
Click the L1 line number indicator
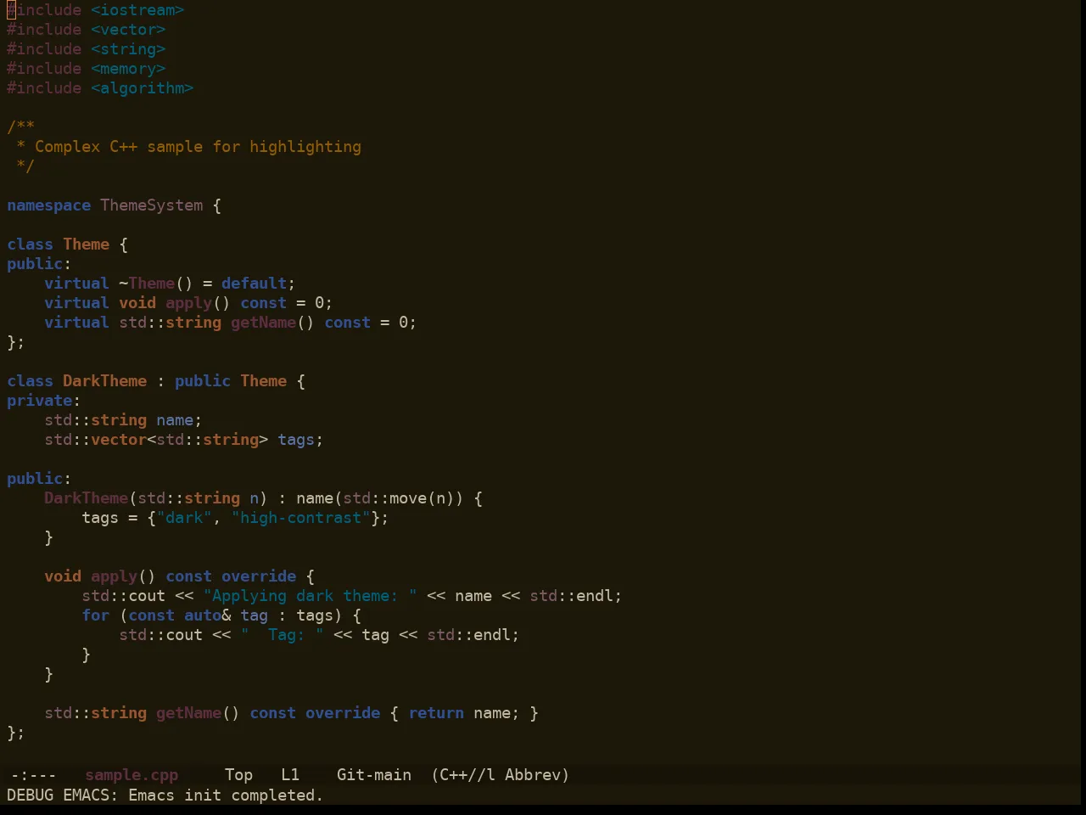(290, 775)
